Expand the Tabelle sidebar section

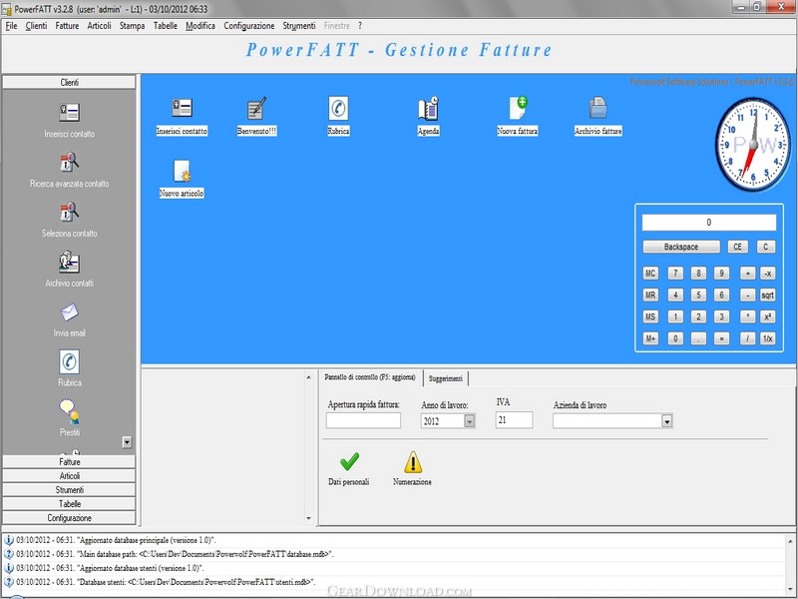69,504
